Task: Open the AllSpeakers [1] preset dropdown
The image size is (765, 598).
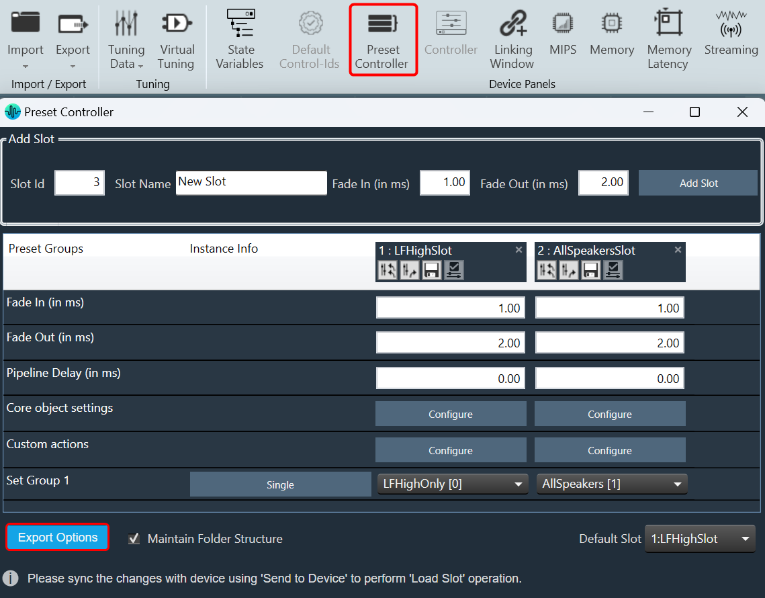Action: click(x=612, y=484)
